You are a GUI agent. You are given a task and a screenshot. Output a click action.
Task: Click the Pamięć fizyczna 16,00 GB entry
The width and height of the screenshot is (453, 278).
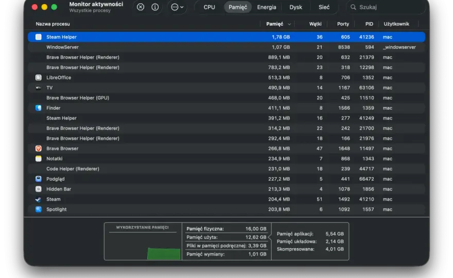click(226, 229)
